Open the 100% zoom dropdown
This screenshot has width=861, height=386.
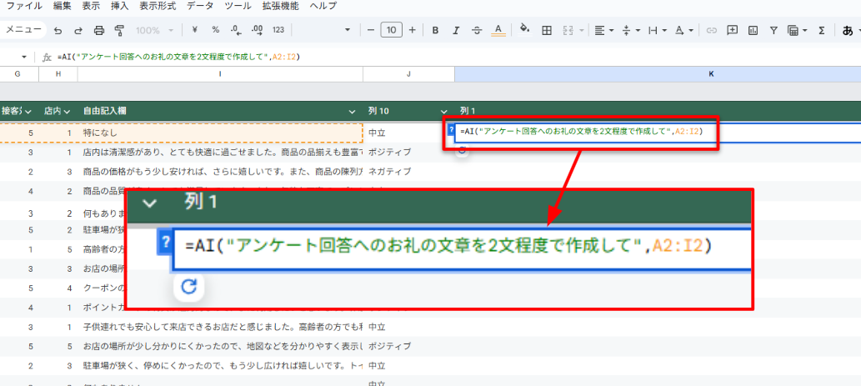[x=155, y=30]
